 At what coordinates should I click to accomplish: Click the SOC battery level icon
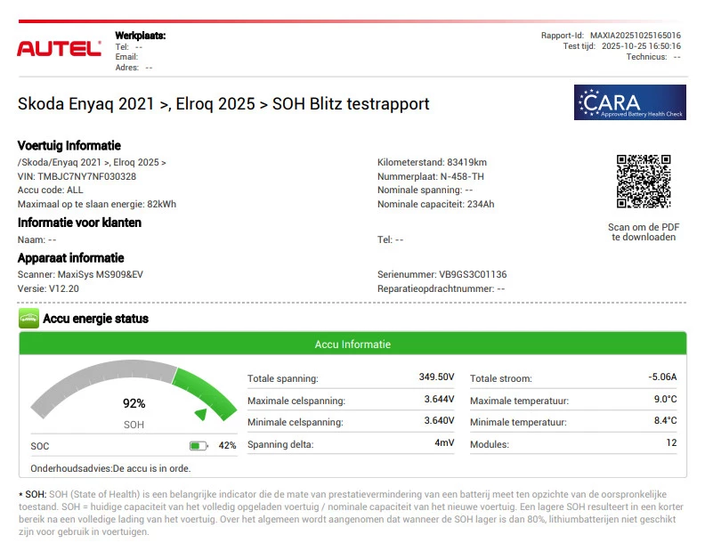click(199, 446)
